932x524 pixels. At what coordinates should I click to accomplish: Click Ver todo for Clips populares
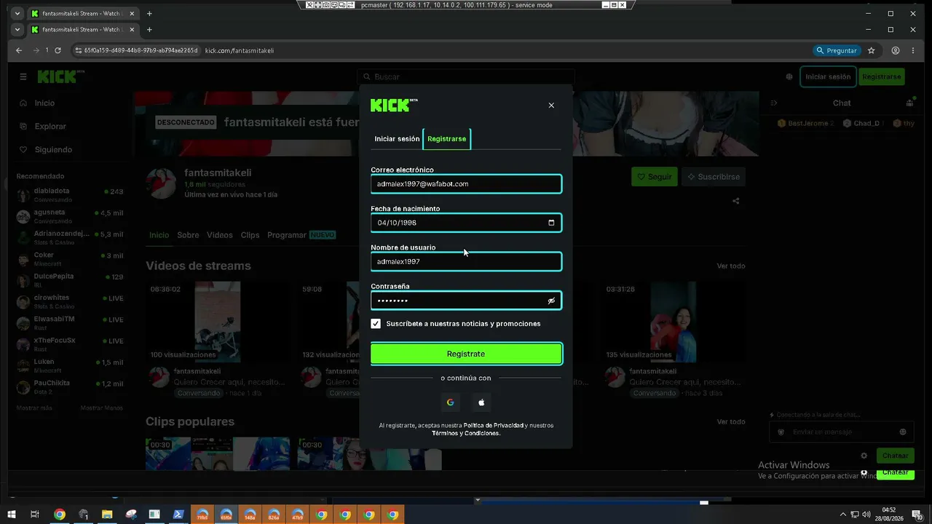[731, 422]
